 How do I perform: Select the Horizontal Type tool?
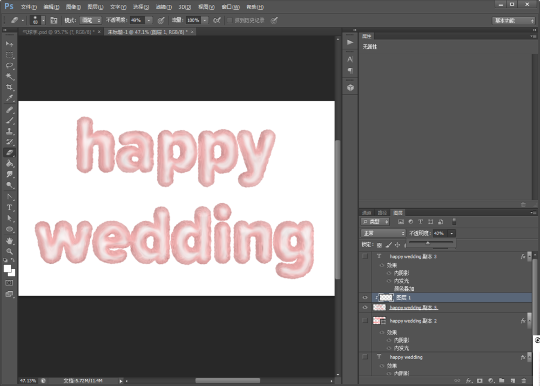[9, 208]
